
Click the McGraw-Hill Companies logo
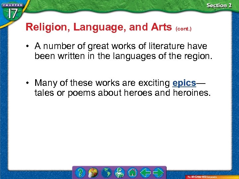click(x=202, y=177)
